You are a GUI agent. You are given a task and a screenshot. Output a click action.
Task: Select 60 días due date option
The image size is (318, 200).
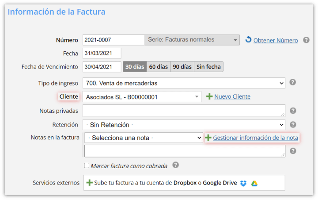tap(159, 67)
